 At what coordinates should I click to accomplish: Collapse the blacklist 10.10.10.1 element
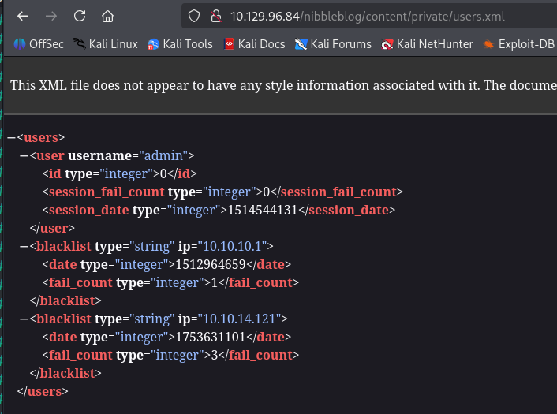click(x=24, y=246)
